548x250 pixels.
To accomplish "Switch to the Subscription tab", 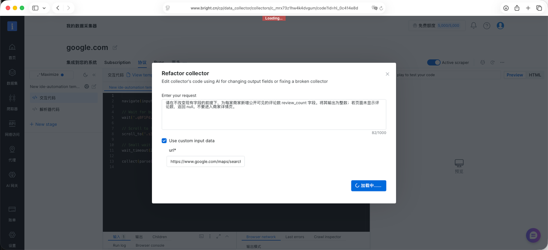I will click(117, 62).
